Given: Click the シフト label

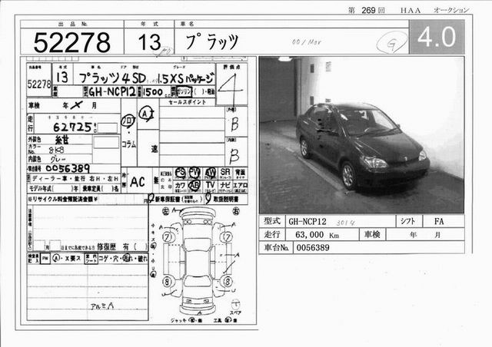Looking at the screenshot, I should 408,221.
